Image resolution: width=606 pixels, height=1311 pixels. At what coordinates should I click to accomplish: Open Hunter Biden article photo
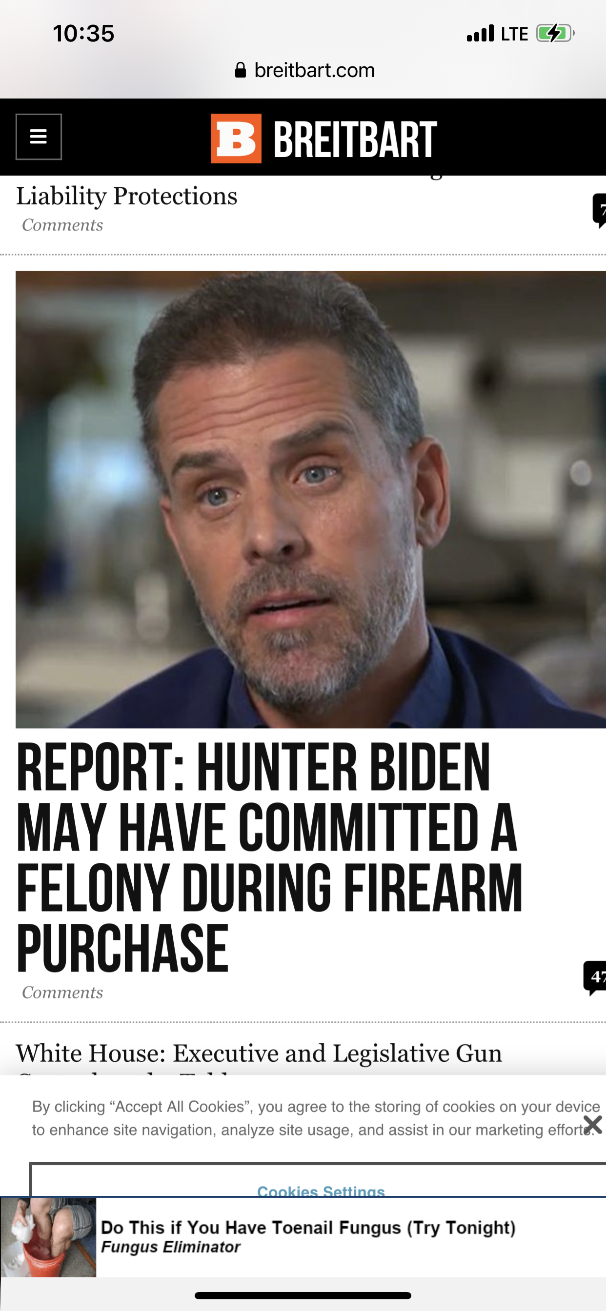(311, 499)
